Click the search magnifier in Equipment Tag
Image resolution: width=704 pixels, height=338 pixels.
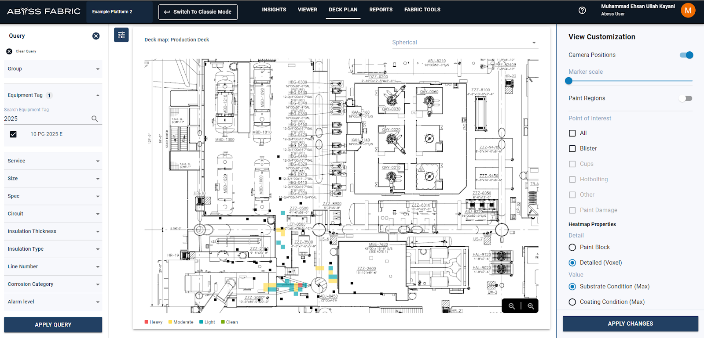click(x=95, y=119)
